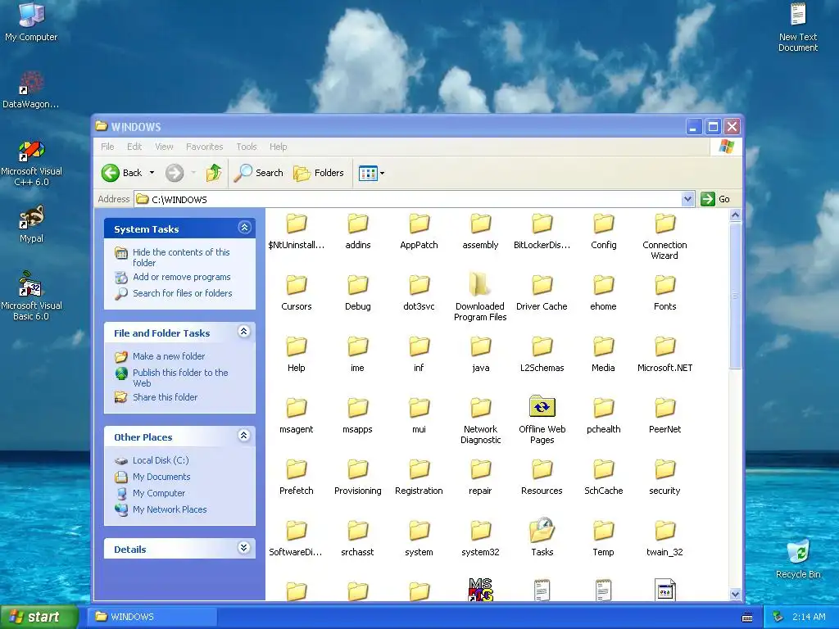
Task: Click the on-screen keyboard tray icon
Action: point(747,618)
